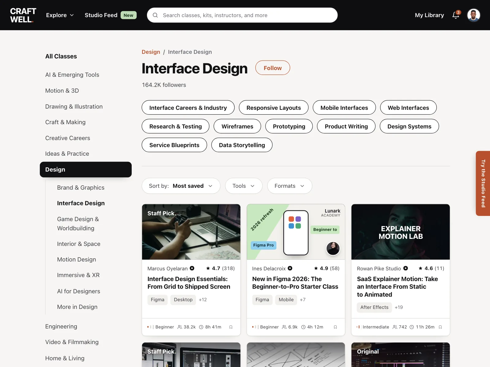Click verified badge next to Rowan Pike Studio
490x367 pixels.
coord(405,268)
